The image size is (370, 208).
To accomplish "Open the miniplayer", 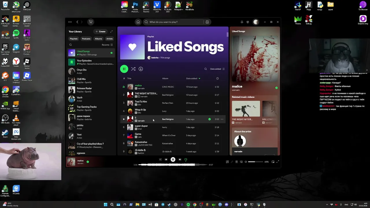I will point(273,162).
